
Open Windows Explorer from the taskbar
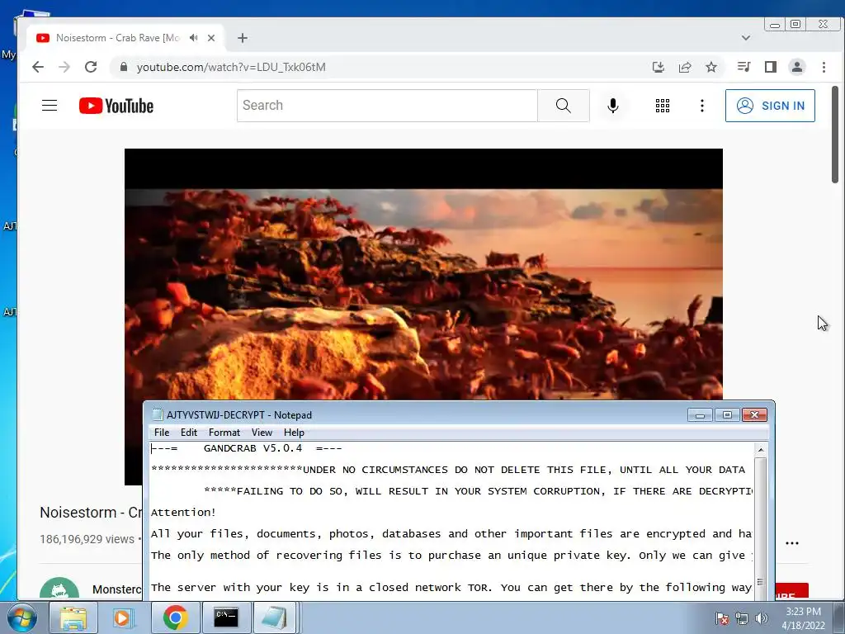click(73, 617)
